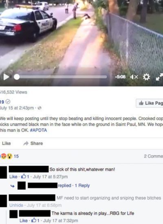Share the post via arrow icon
This screenshot has width=163, height=224.
click(x=26, y=143)
